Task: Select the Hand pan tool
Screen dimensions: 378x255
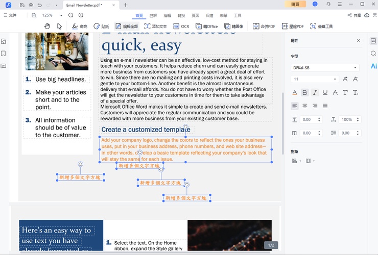Action: point(47,26)
